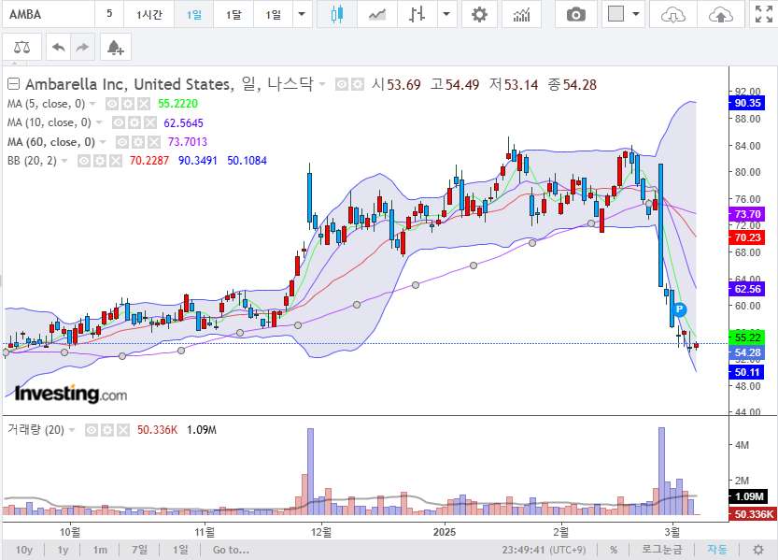Toggle visibility of Bollinger Bands indicator
The width and height of the screenshot is (778, 560).
84,161
